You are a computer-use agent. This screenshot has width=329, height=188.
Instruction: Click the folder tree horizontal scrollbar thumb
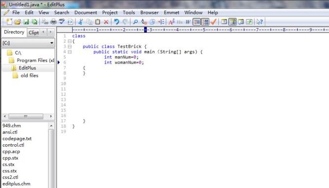pyautogui.click(x=26, y=116)
